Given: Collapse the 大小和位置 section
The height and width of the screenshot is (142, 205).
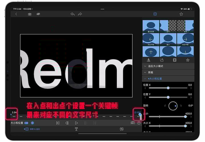Looking at the screenshot, I should [x=168, y=79].
